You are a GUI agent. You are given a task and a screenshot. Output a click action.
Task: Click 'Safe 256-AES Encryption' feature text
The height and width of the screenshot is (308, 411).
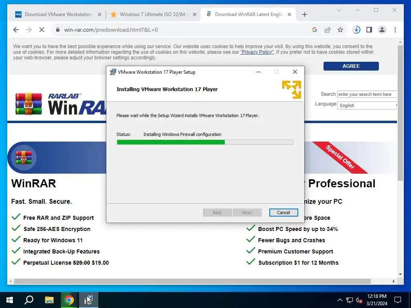click(57, 229)
